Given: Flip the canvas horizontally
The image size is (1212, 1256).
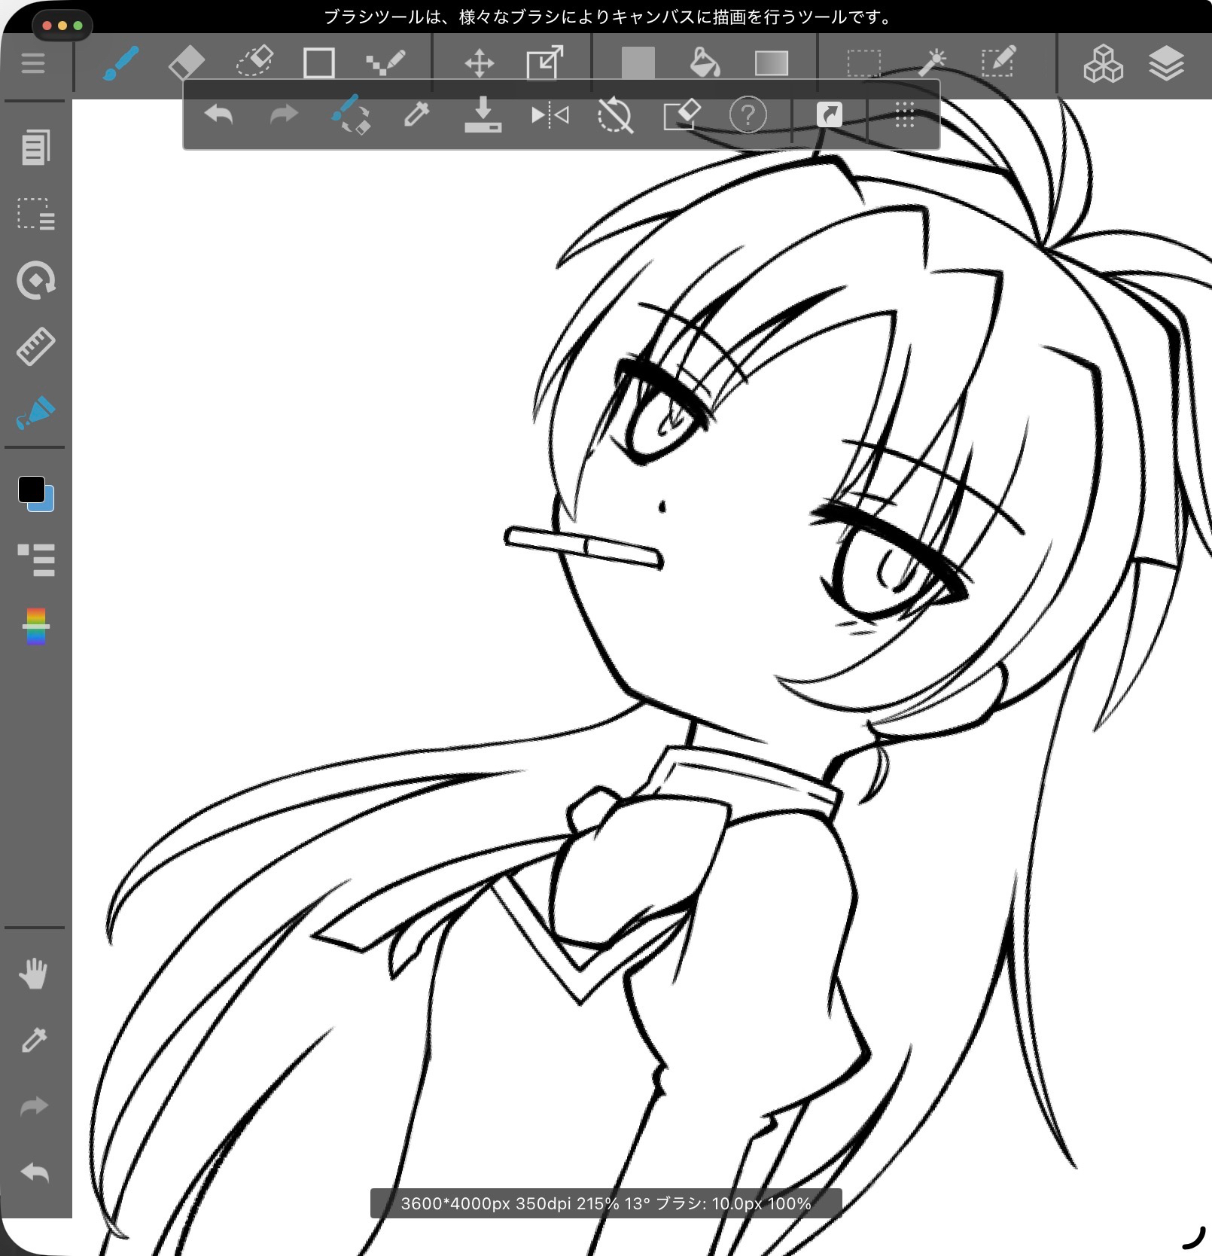Looking at the screenshot, I should (550, 115).
